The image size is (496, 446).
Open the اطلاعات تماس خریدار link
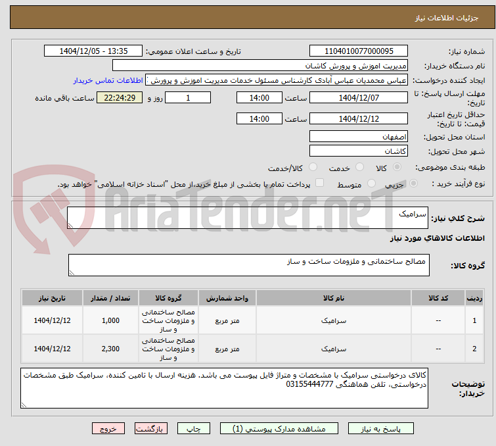click(108, 80)
